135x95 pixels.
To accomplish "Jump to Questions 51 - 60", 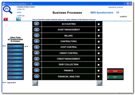I will 15,62.
